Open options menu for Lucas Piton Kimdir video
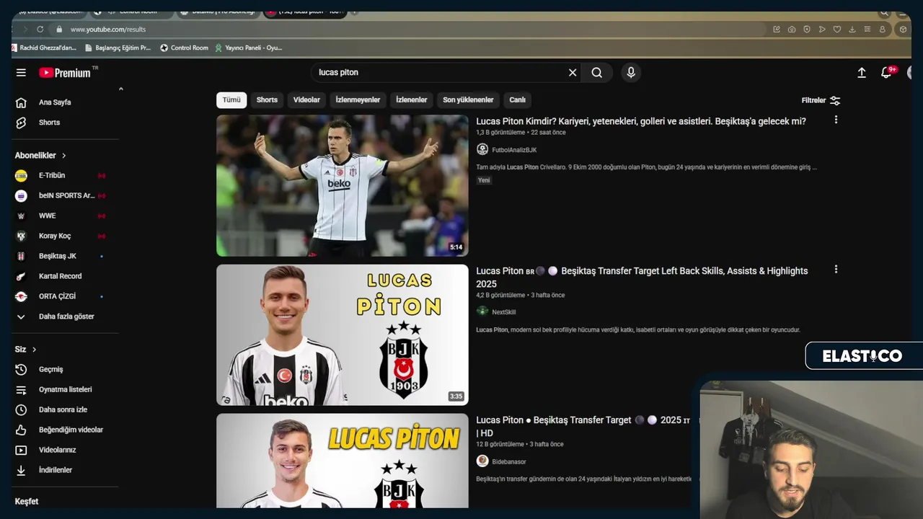Viewport: 923px width, 519px height. pos(836,120)
